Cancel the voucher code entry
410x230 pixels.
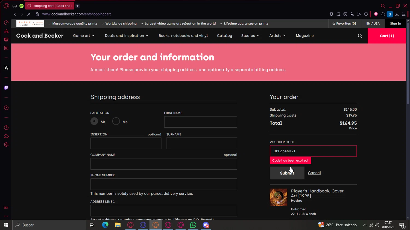pyautogui.click(x=314, y=173)
